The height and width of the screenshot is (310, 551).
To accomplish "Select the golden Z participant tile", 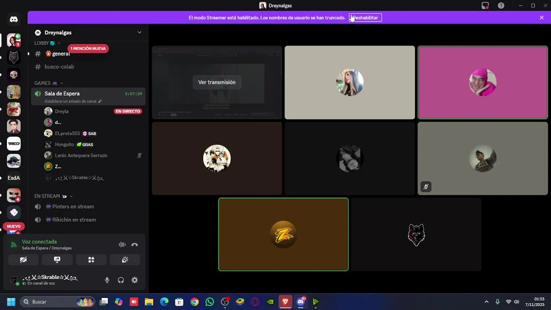I will click(x=283, y=234).
